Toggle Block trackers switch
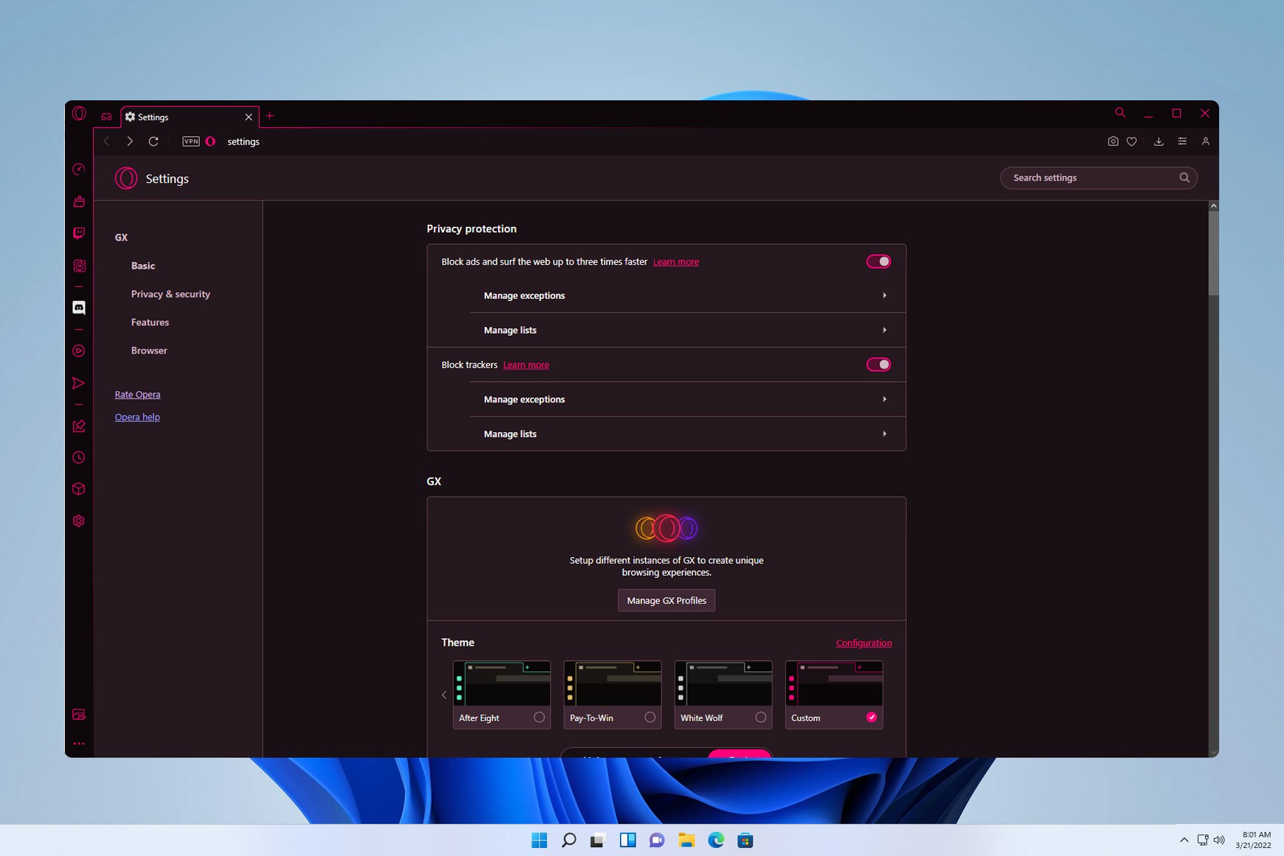 [x=878, y=364]
